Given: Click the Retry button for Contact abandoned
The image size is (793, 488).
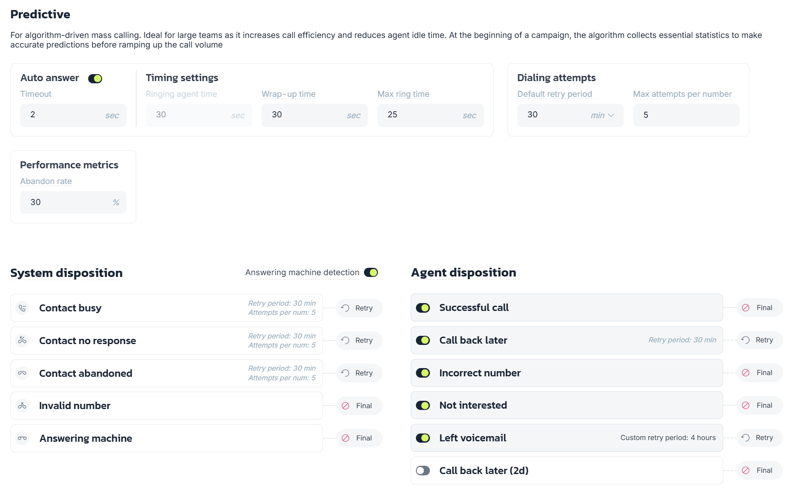Looking at the screenshot, I should (359, 373).
